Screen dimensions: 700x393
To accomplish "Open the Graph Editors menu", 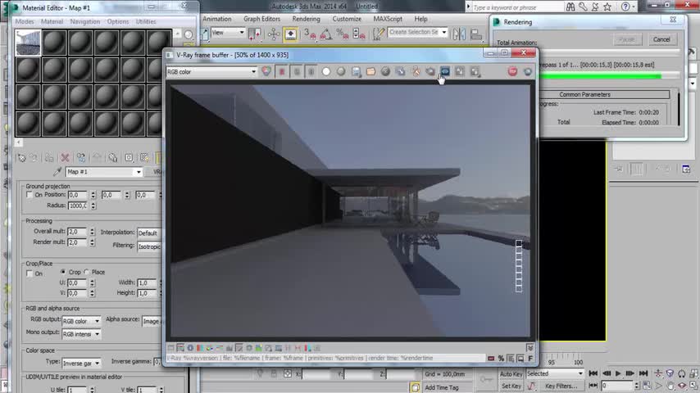I will 261,19.
